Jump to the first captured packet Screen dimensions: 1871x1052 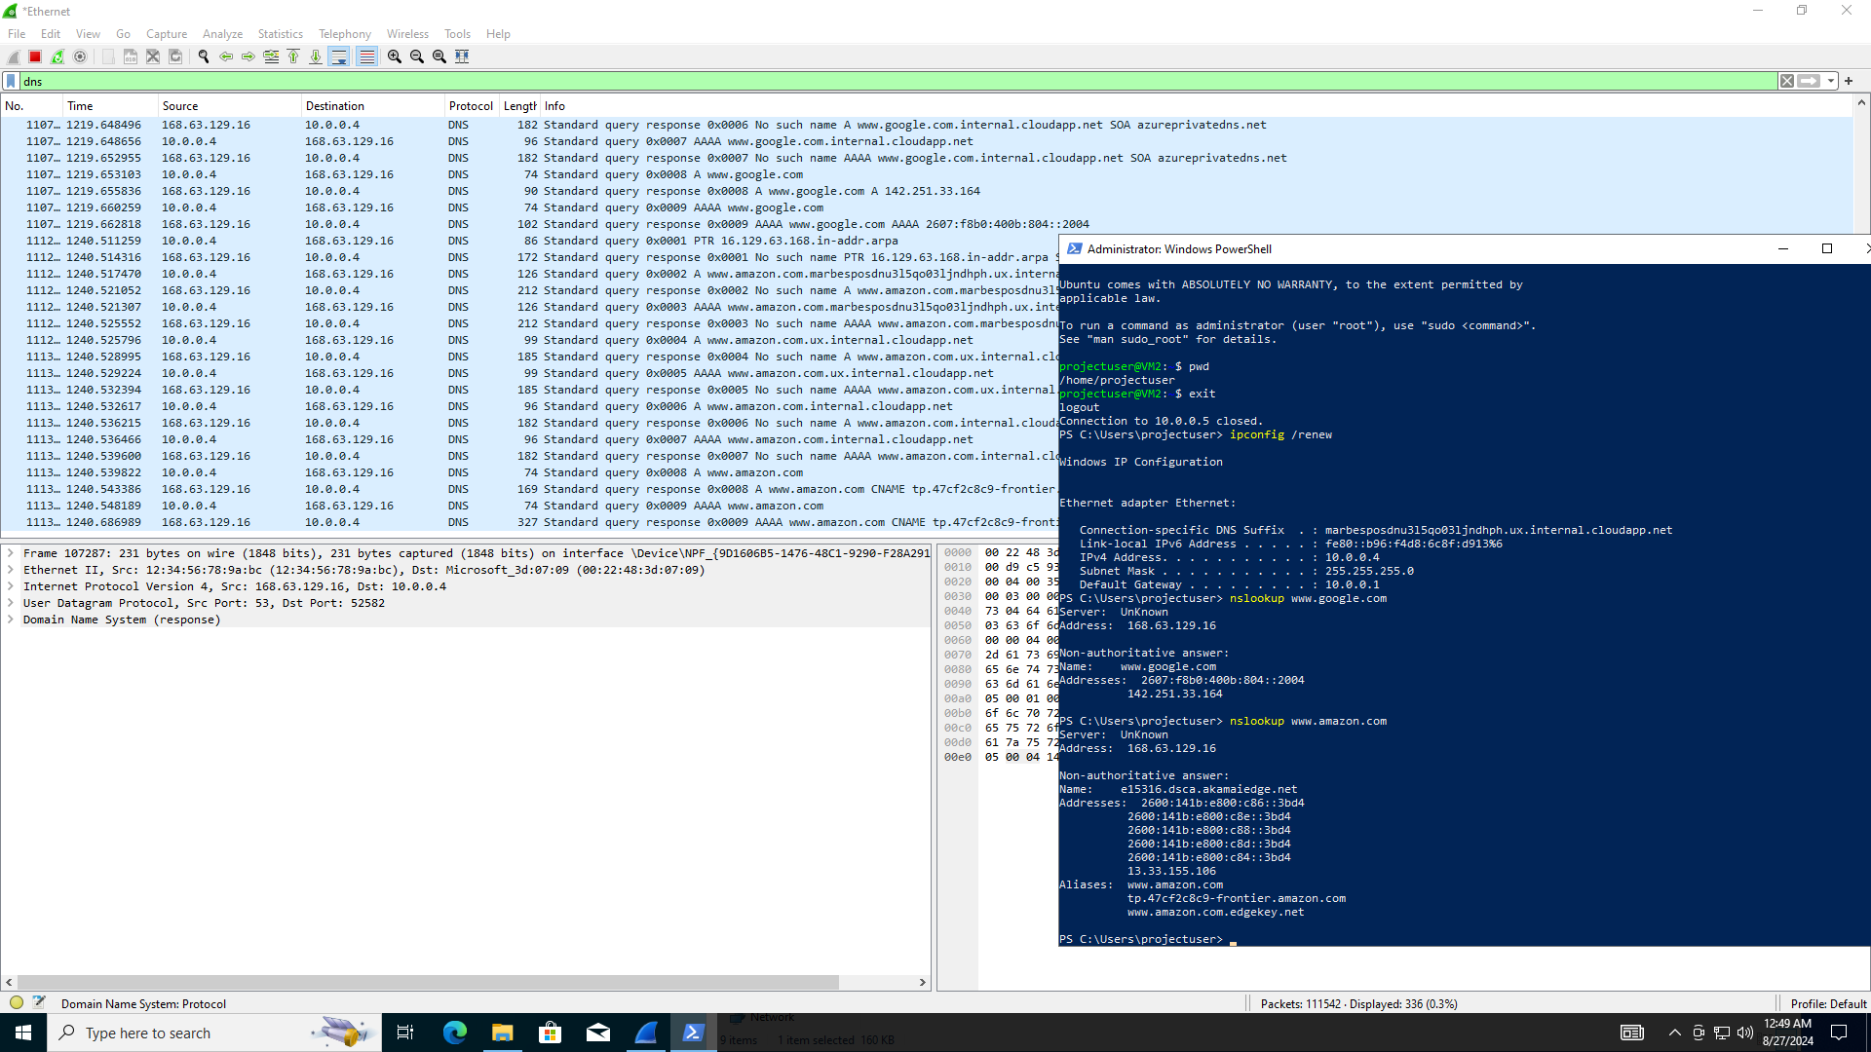click(x=293, y=56)
